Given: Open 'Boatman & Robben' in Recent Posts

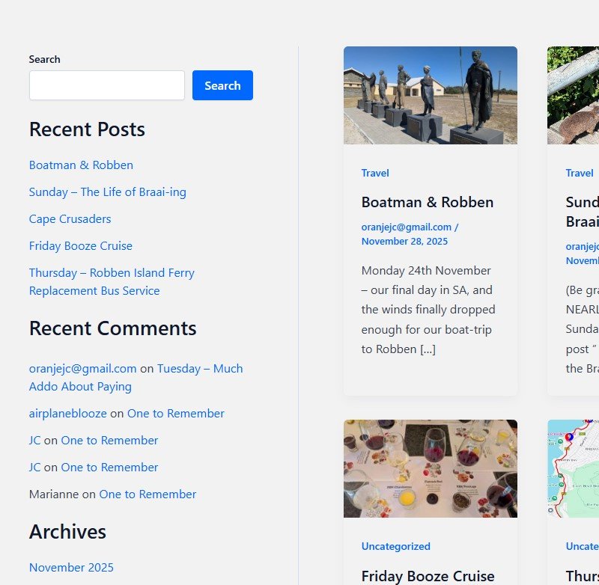Looking at the screenshot, I should click(x=81, y=165).
